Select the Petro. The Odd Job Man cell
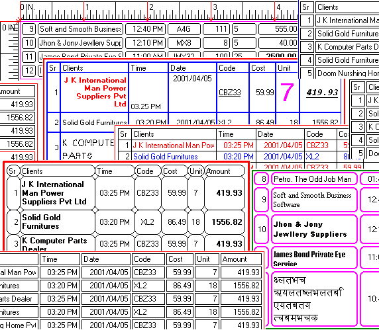Viewport: 379px width, 330px height. click(x=314, y=179)
